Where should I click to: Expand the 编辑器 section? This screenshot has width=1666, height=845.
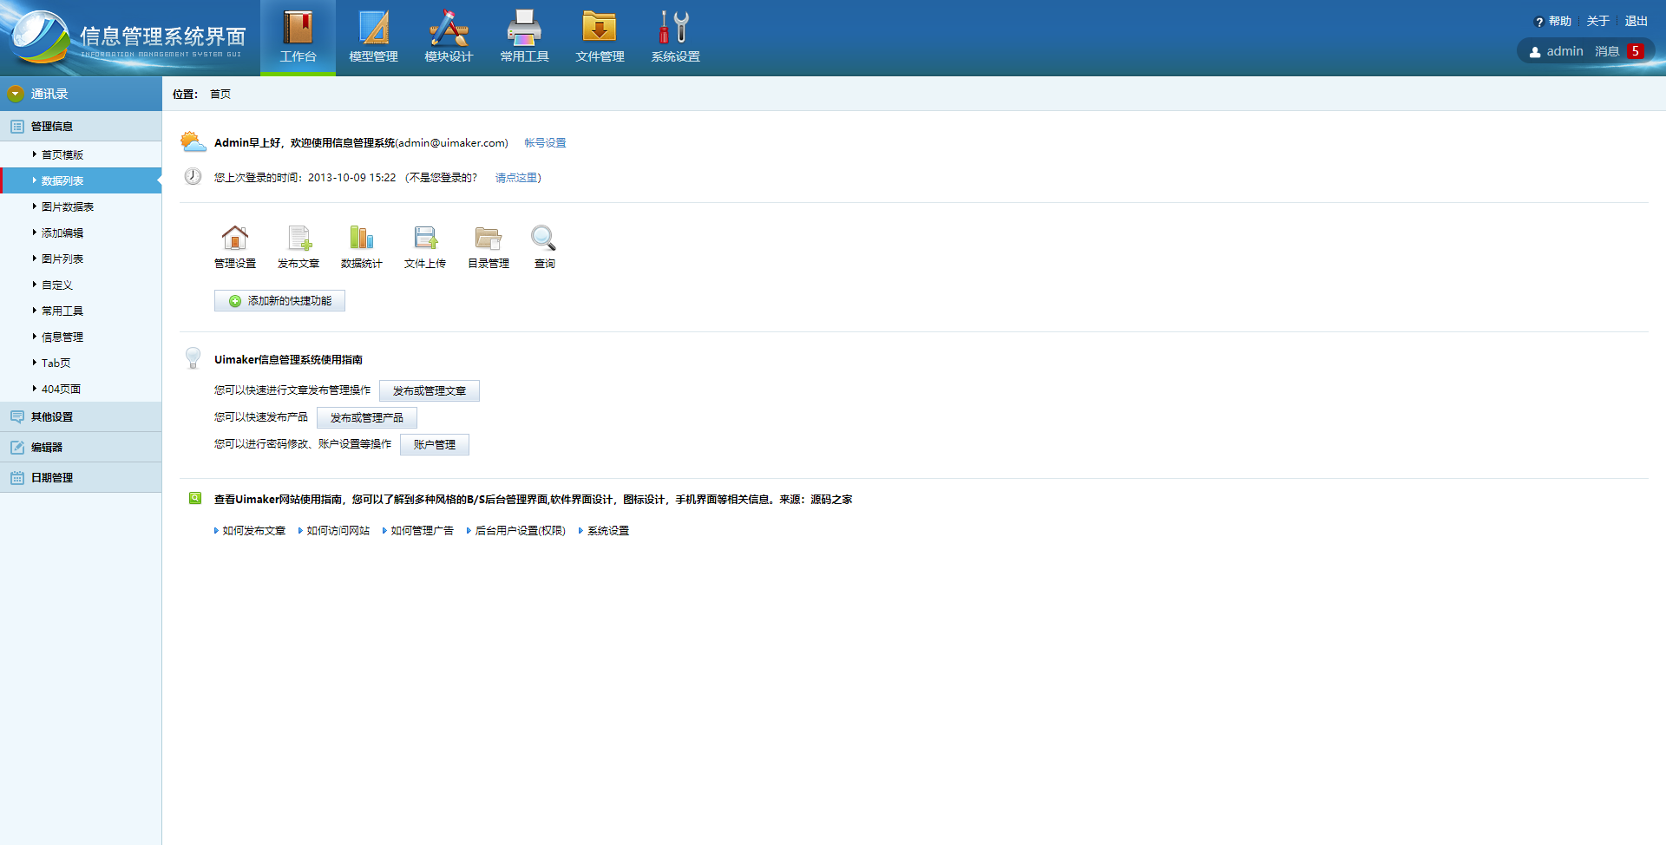[x=81, y=447]
